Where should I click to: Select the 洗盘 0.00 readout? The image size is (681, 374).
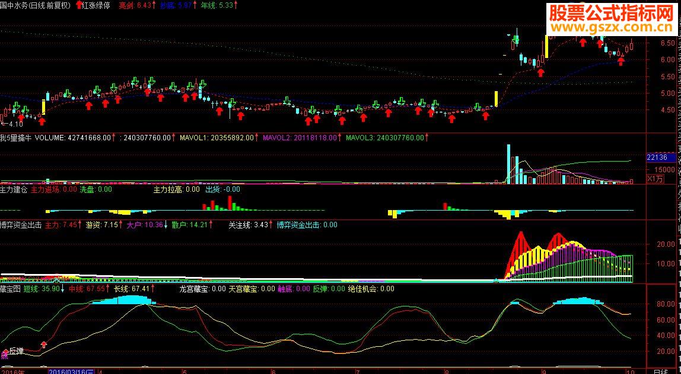pos(96,189)
